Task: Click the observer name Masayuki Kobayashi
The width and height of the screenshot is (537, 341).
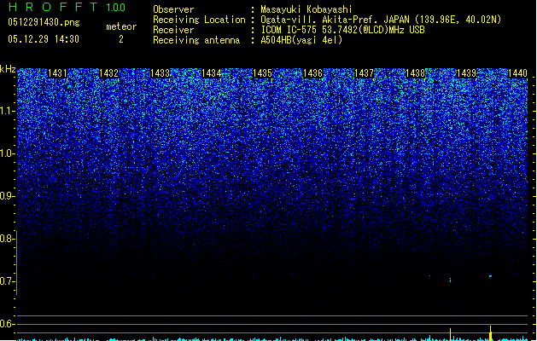Action: click(x=306, y=9)
